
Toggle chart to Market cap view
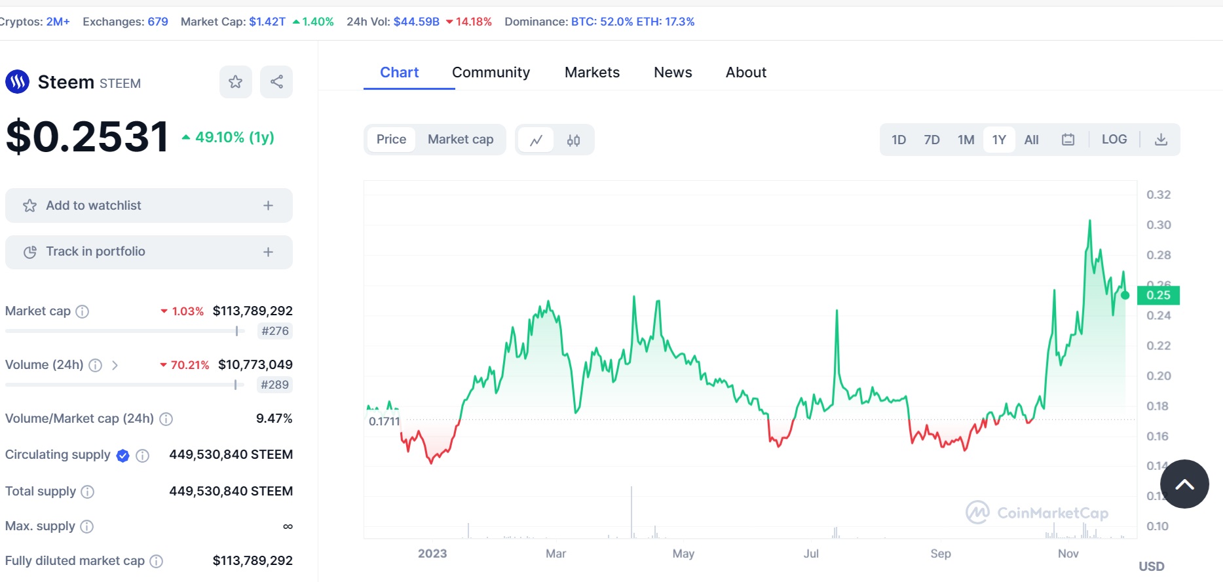(461, 140)
